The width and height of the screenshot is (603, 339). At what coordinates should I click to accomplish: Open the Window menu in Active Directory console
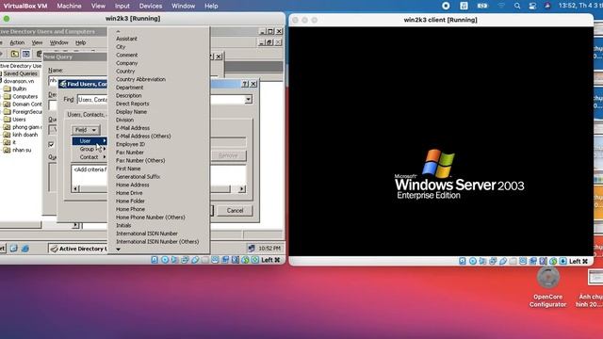(58, 42)
